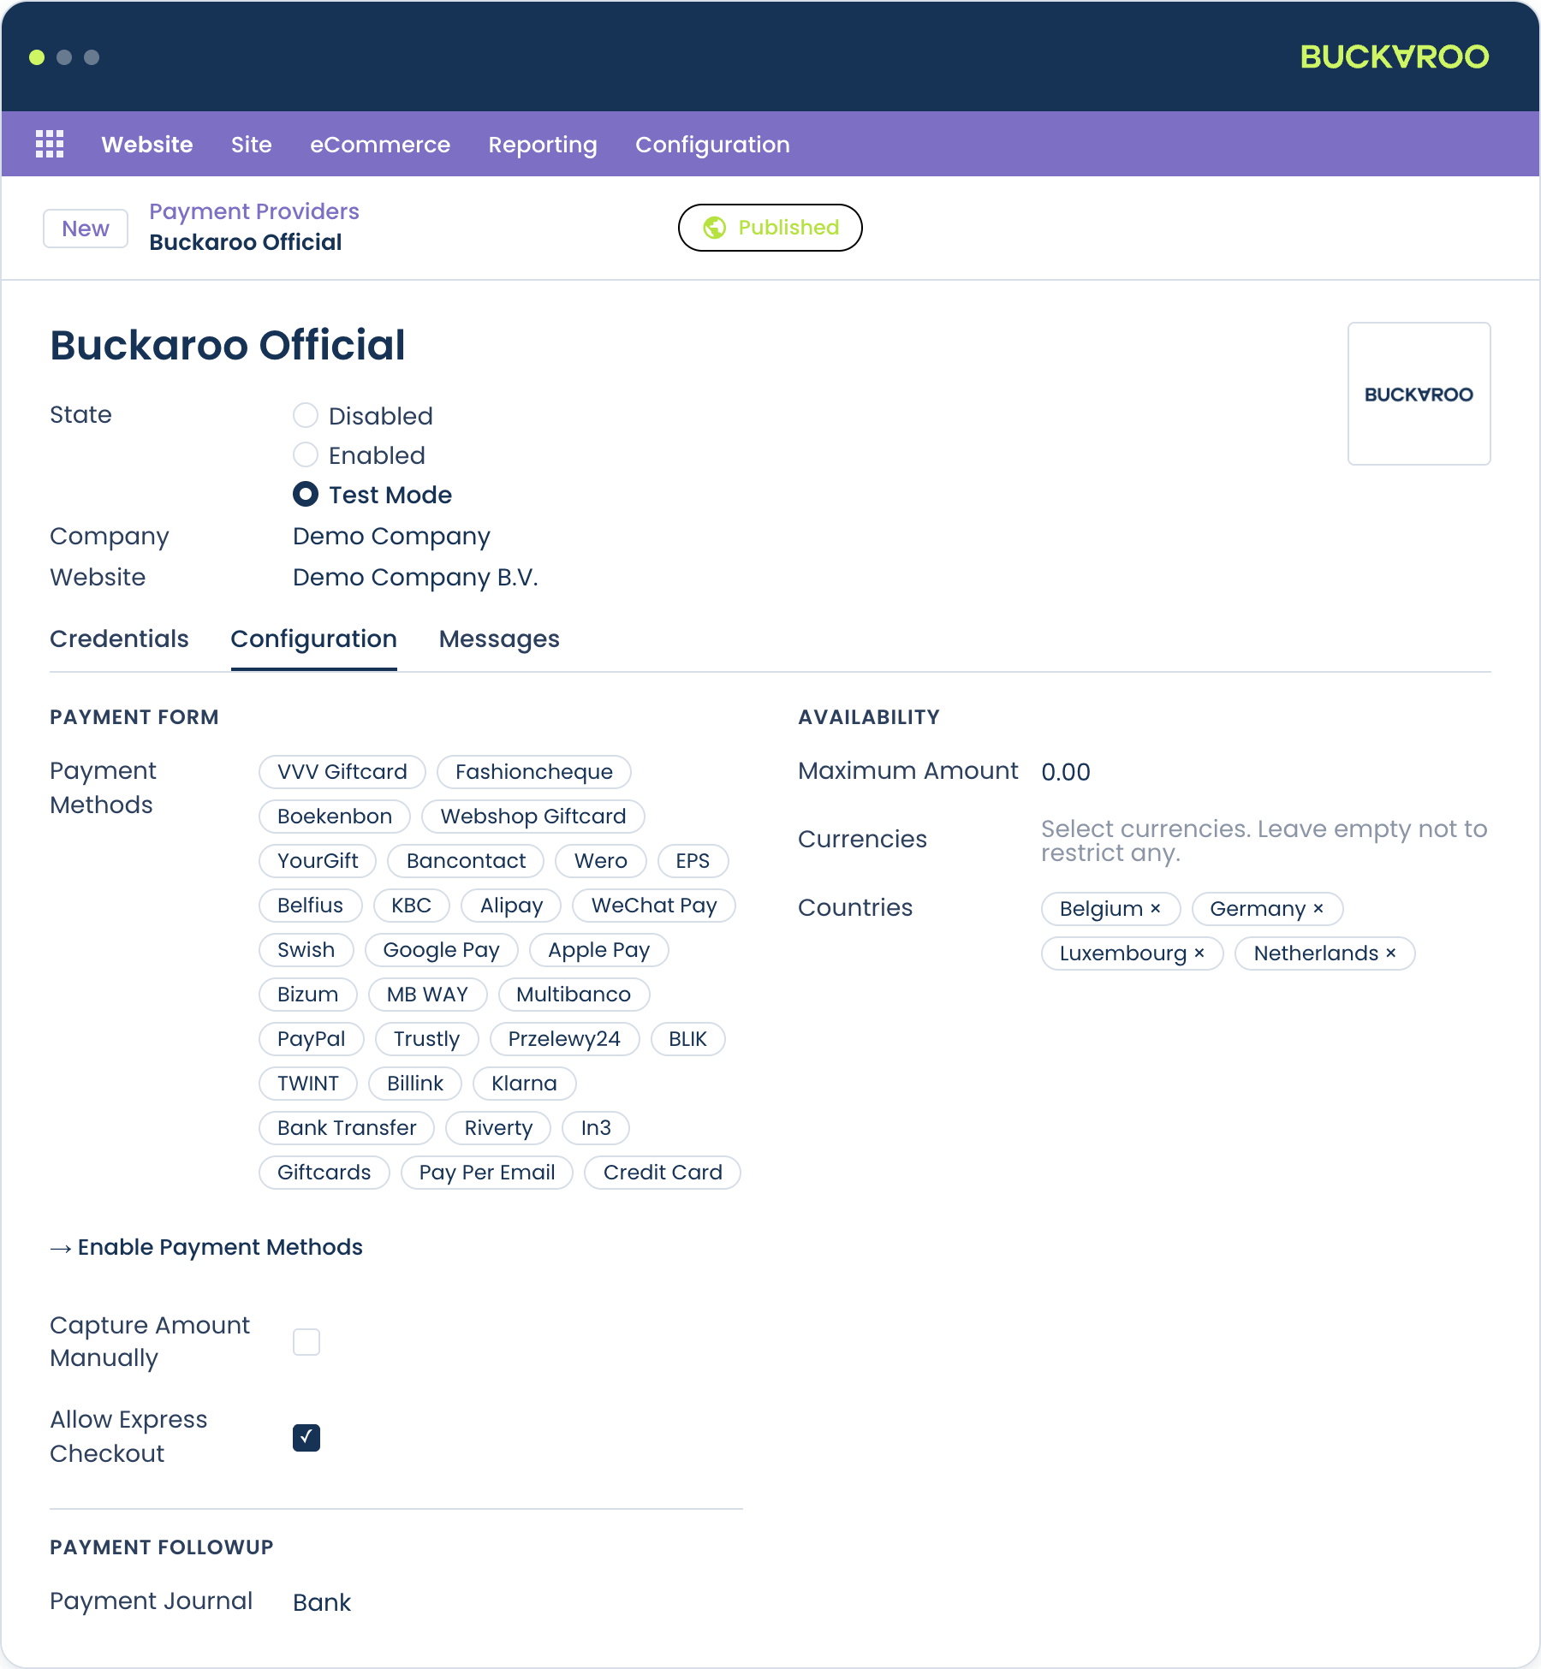Select the Enabled state radio button
The width and height of the screenshot is (1541, 1669).
[306, 454]
